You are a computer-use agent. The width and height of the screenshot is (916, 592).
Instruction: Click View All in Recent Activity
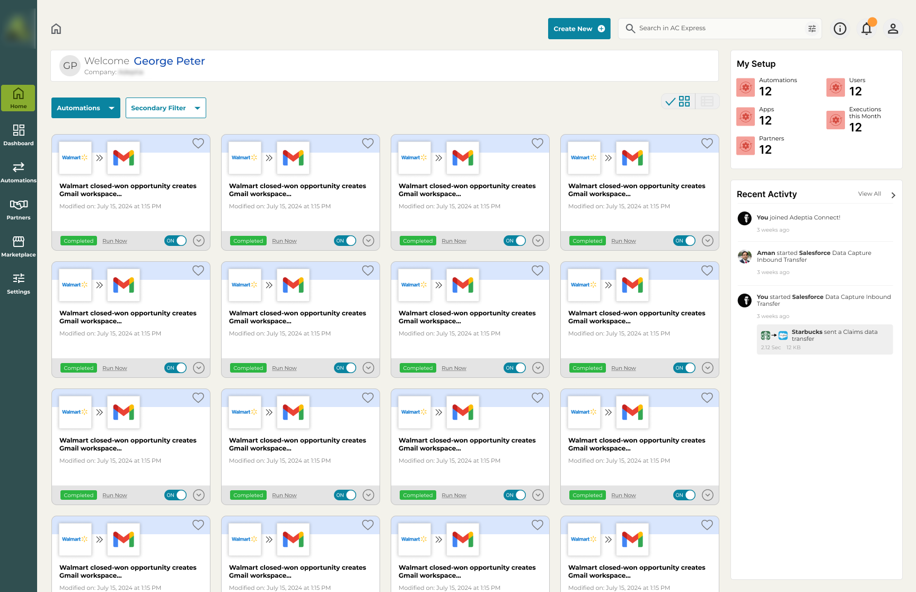coord(869,194)
